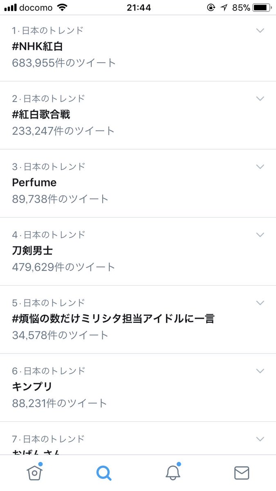
Task: Expand options for キンプリ trend
Action: [x=260, y=371]
